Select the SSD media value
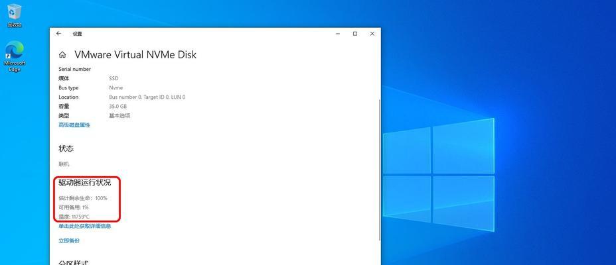This screenshot has height=265, width=616. click(114, 78)
